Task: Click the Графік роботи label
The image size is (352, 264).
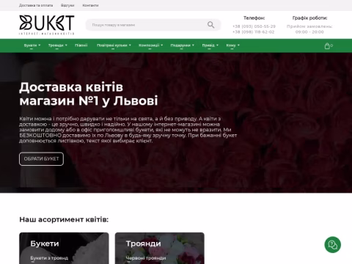Action: pos(309,18)
